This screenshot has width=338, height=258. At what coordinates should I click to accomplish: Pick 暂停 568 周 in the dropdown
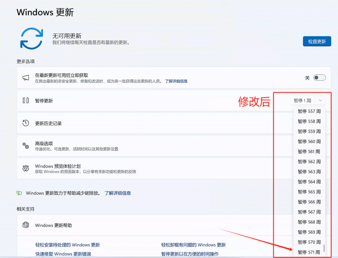(x=309, y=222)
